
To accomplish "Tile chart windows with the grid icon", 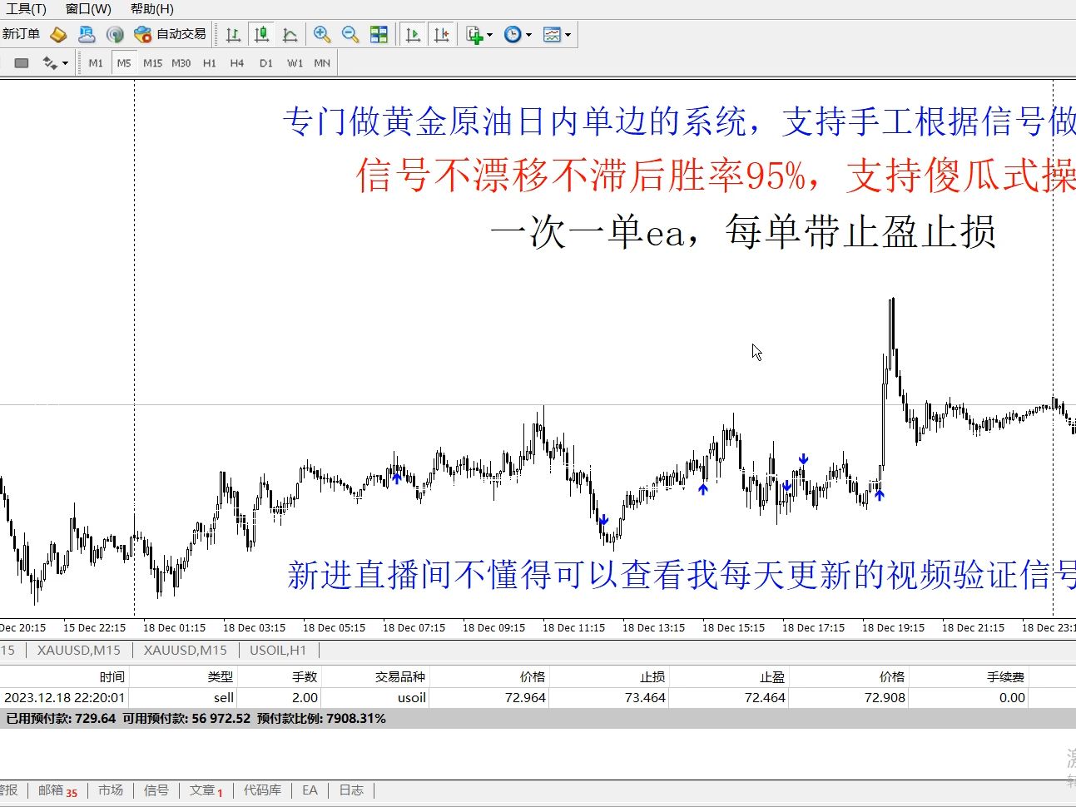I will tap(379, 34).
